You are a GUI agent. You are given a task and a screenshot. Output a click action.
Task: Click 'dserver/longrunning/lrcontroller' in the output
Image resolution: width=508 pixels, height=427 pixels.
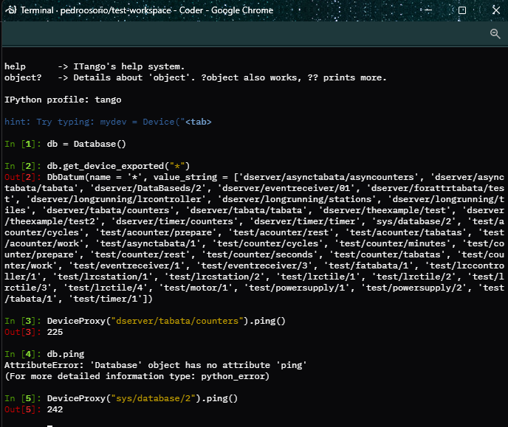pyautogui.click(x=117, y=199)
